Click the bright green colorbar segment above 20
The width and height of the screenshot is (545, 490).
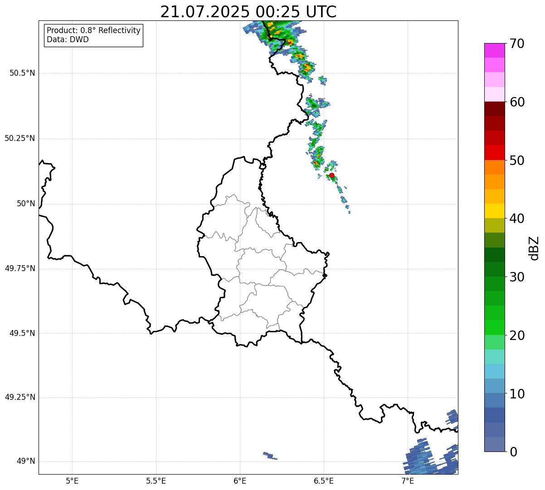tap(495, 328)
